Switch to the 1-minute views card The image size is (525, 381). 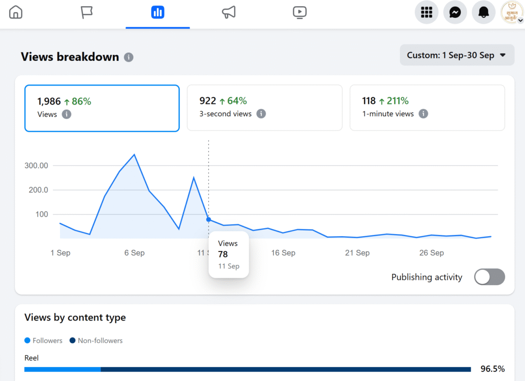click(x=427, y=108)
